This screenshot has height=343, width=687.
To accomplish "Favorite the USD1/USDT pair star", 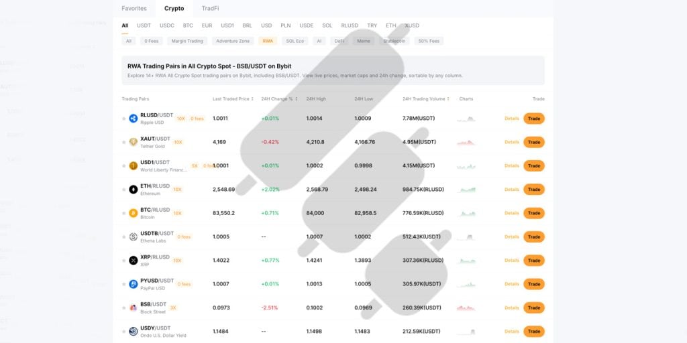I will 124,166.
